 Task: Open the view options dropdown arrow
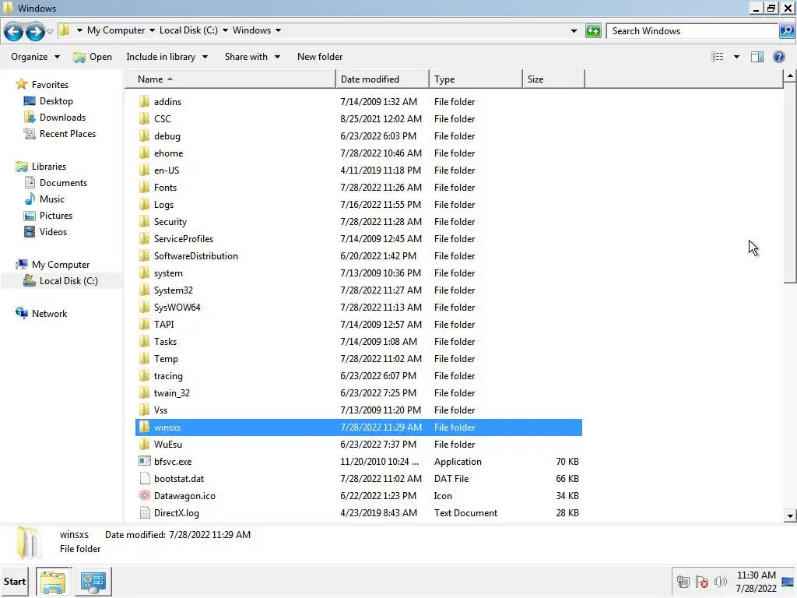pos(736,57)
